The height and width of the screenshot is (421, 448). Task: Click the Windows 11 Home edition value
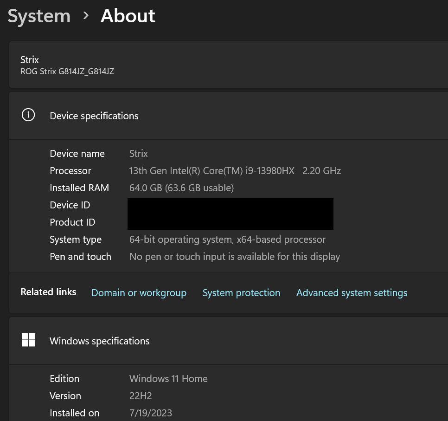(x=168, y=379)
